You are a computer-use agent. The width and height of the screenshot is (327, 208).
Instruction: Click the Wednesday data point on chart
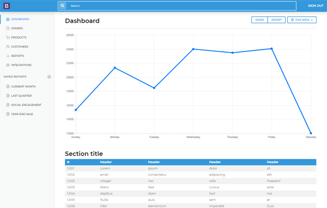(193, 49)
